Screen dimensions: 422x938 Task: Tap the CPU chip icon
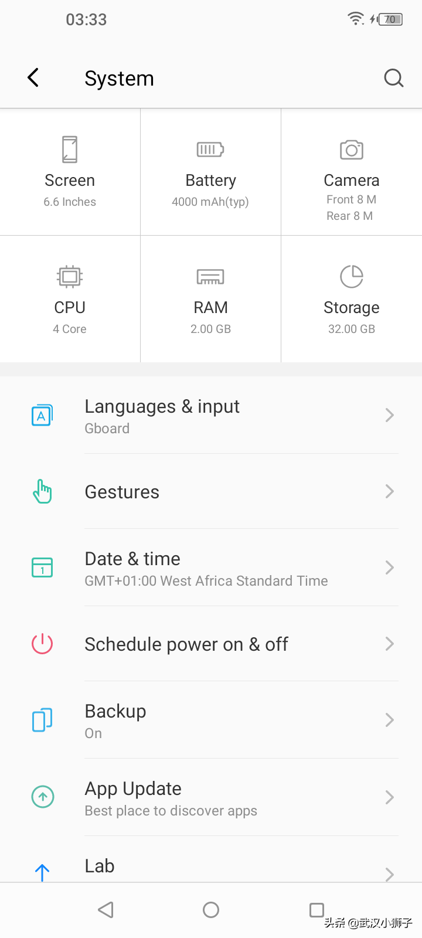tap(70, 276)
